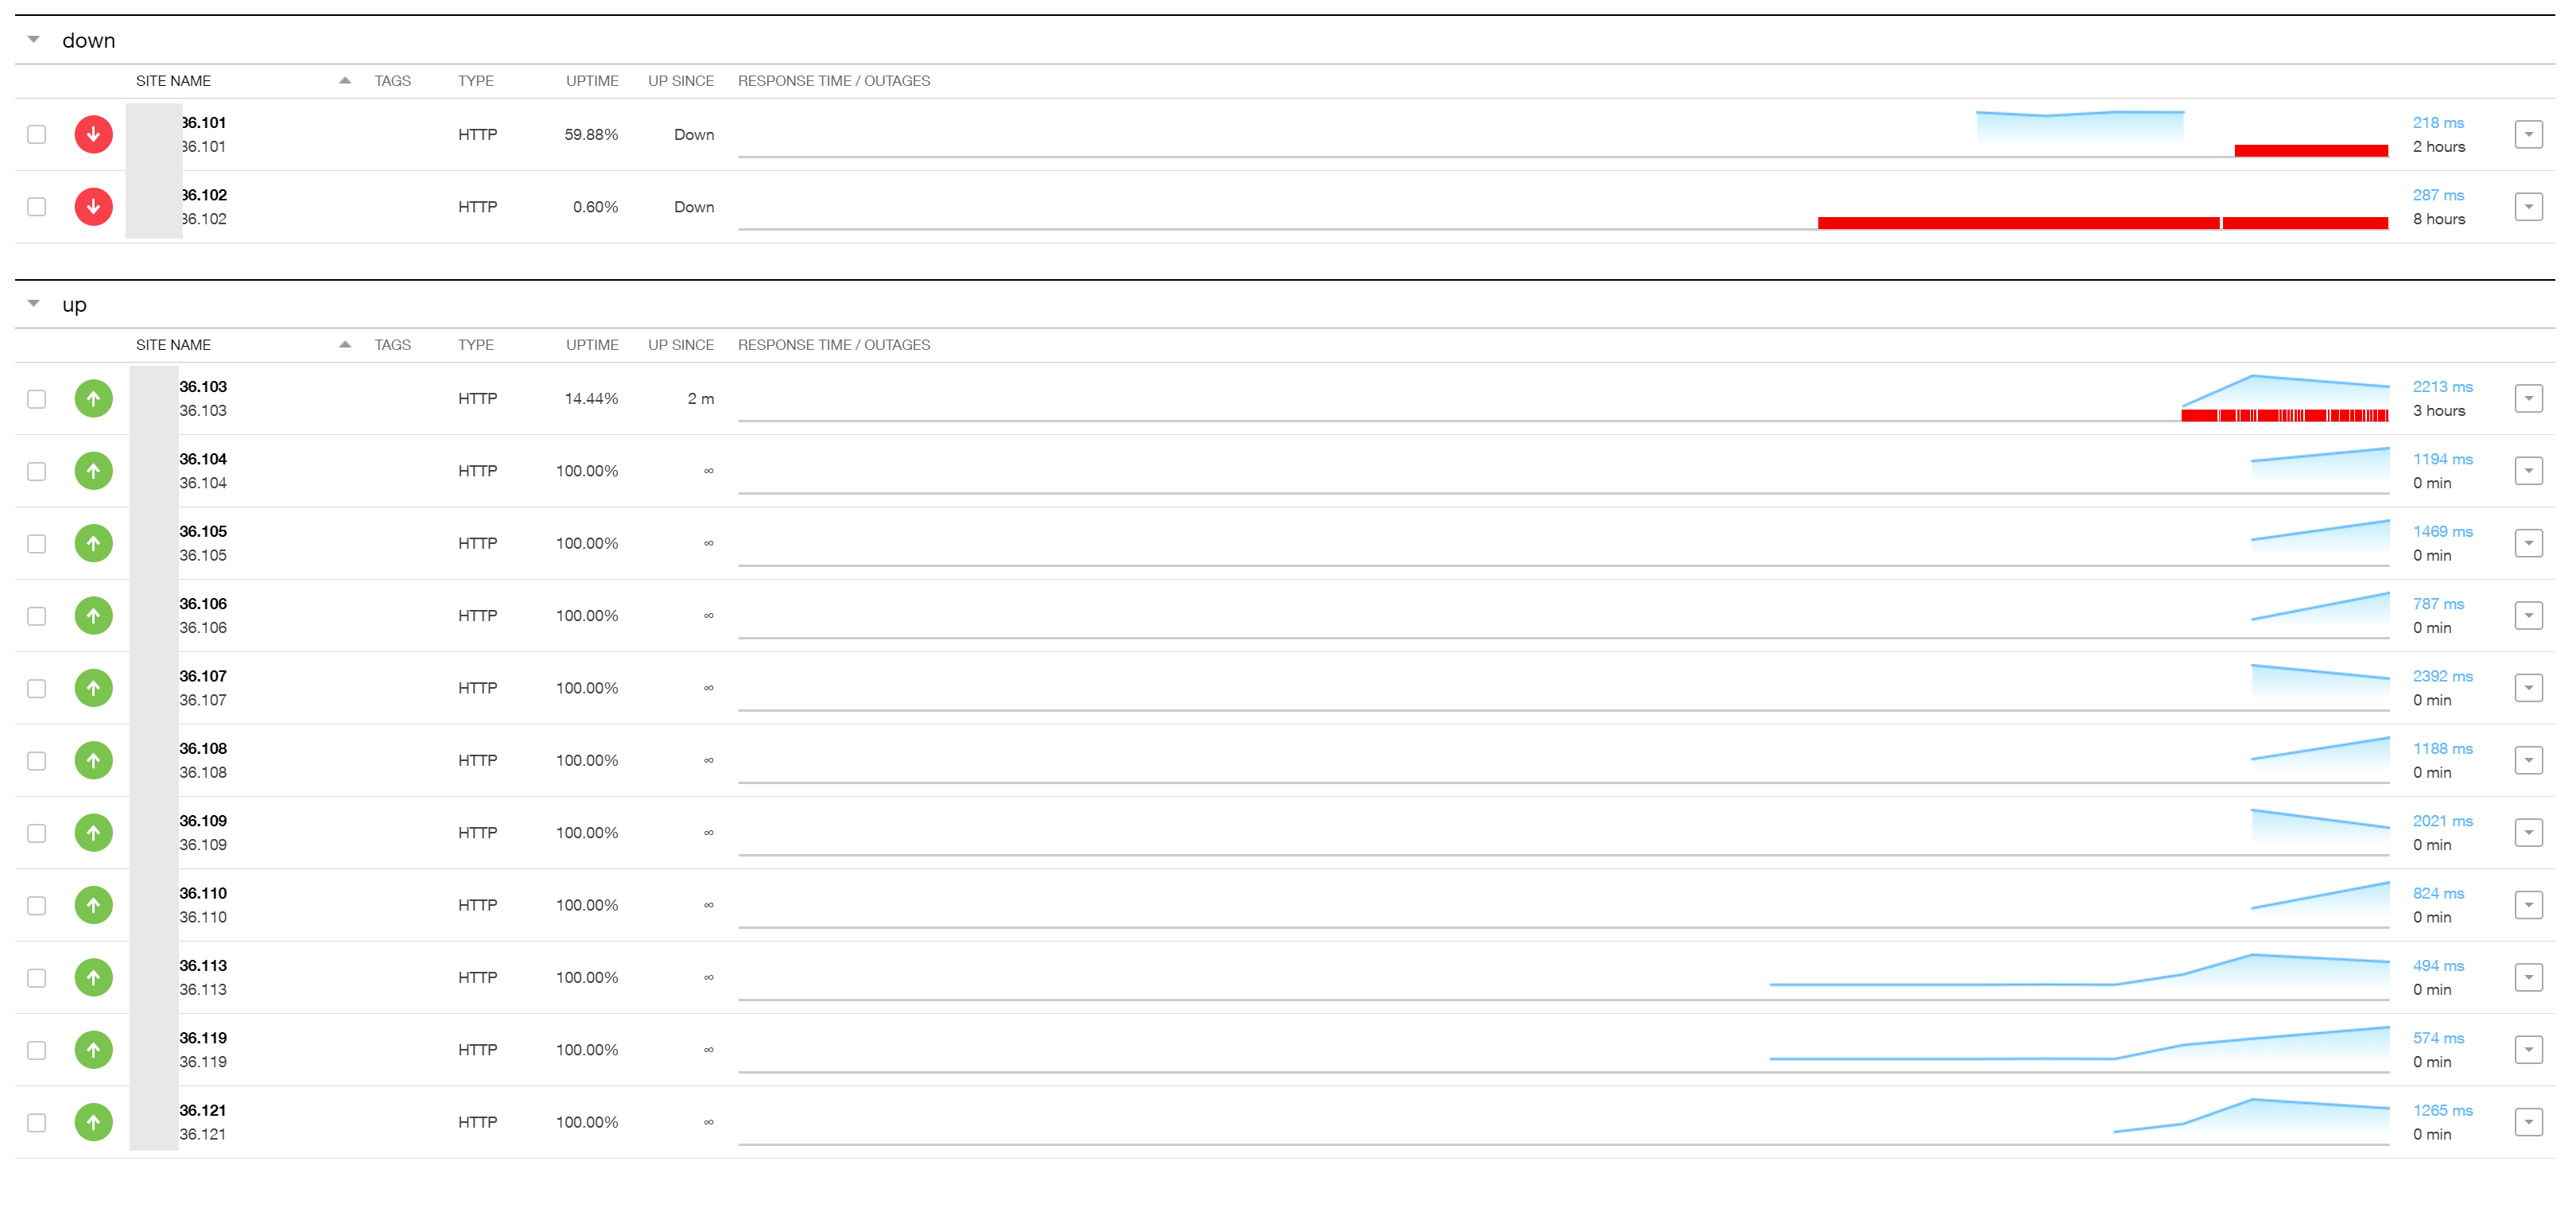Viewport: 2576px width, 1208px height.
Task: Collapse the up group triangle
Action: tap(34, 304)
